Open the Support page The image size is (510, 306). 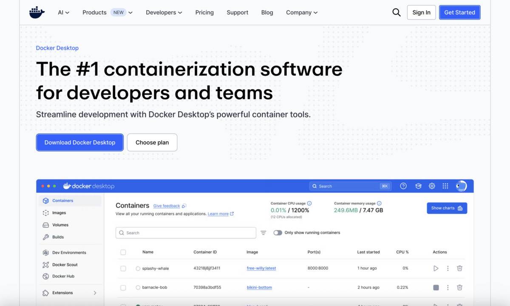point(238,12)
